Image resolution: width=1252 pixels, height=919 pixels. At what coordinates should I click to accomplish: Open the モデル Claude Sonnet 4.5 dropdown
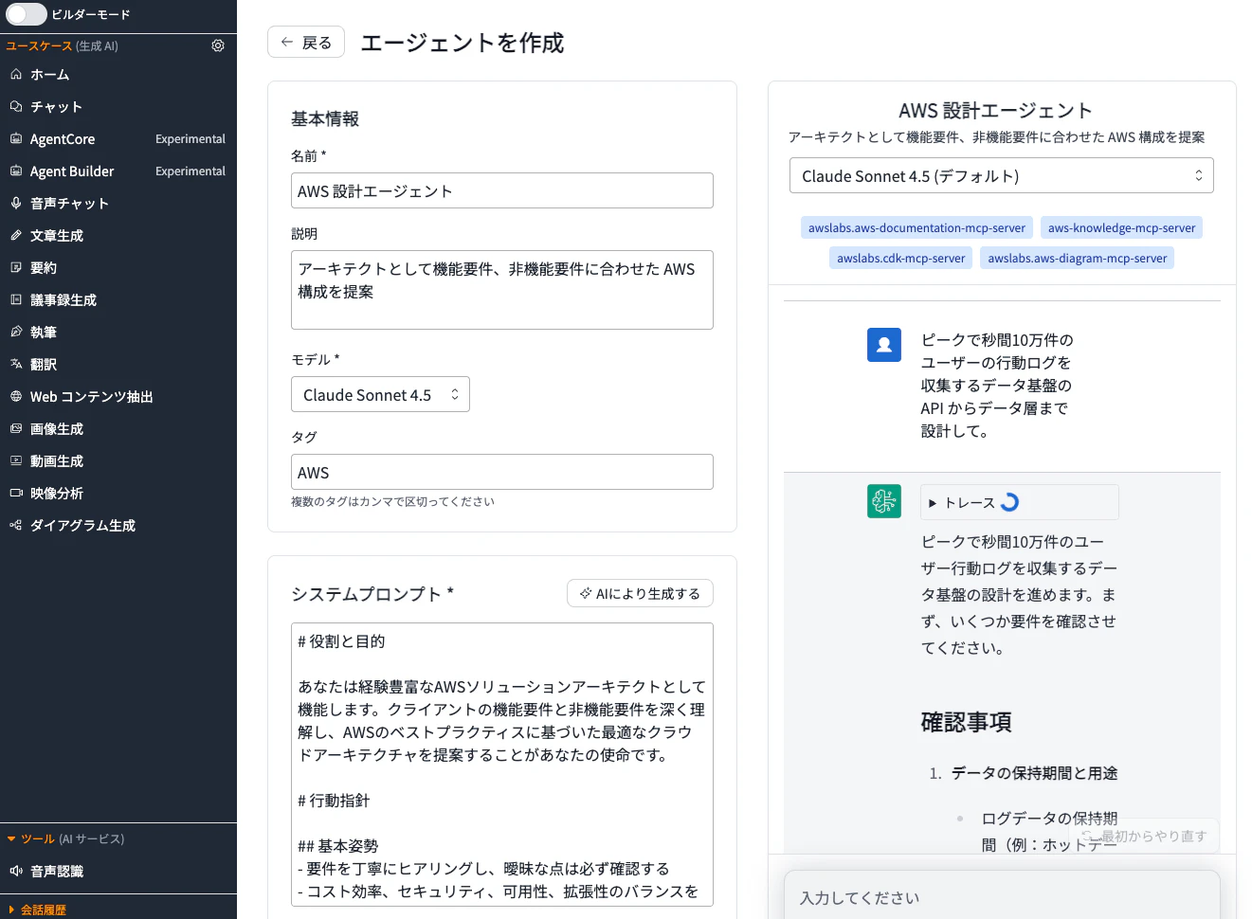pyautogui.click(x=380, y=395)
